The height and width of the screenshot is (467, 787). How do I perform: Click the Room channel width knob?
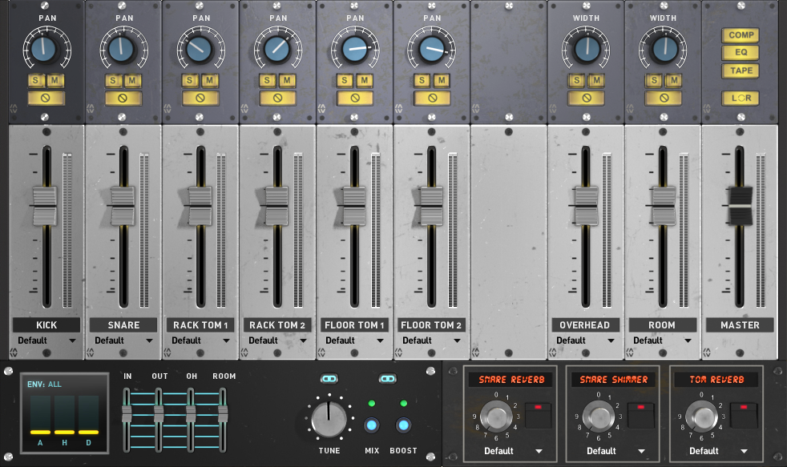pos(664,50)
